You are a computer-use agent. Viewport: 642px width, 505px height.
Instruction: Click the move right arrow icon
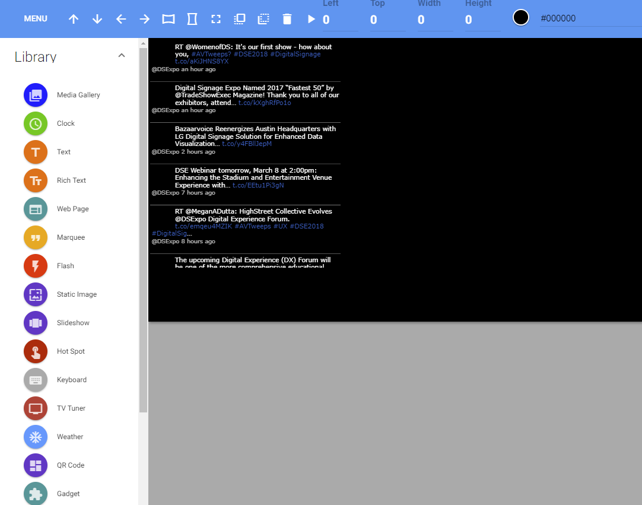tap(145, 19)
